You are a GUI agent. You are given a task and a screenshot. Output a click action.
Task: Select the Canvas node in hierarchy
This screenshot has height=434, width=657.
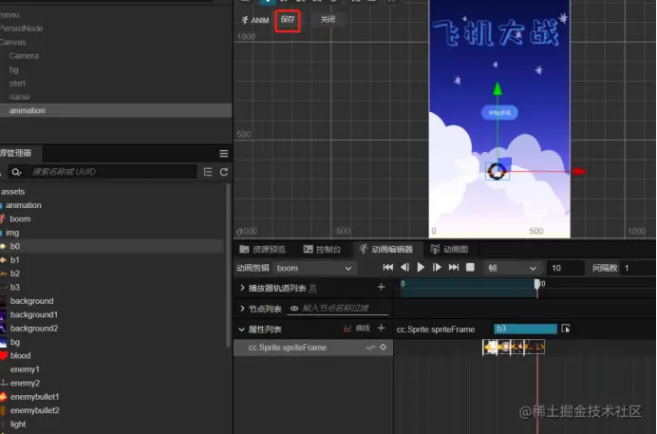tap(12, 43)
